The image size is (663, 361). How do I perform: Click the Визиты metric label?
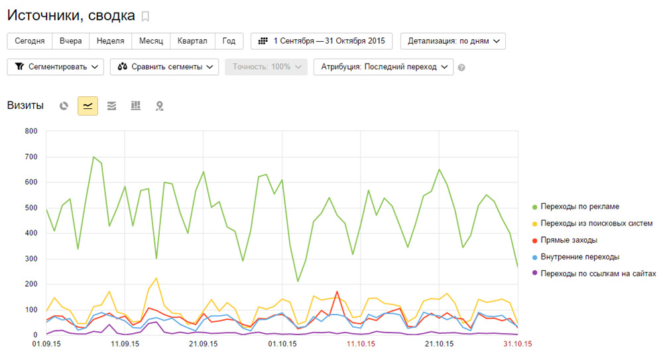tap(25, 106)
